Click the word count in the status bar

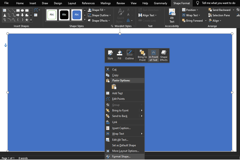(x=23, y=158)
